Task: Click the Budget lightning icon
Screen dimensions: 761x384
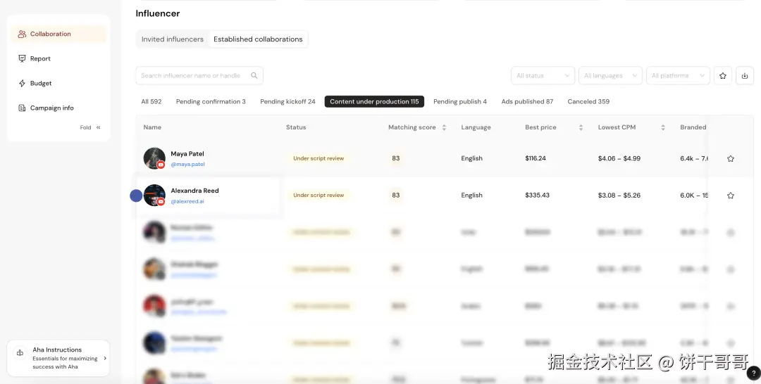Action: coord(22,83)
